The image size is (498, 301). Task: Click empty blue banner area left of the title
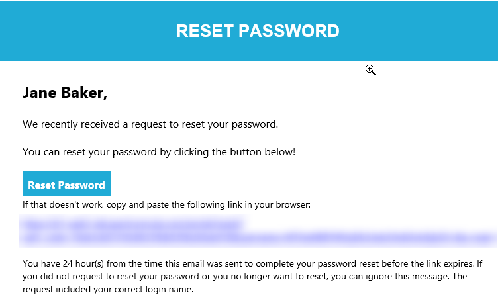85,31
